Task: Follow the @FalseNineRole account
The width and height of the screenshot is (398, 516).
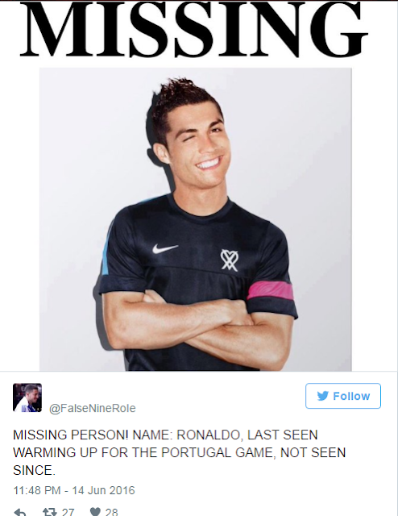Action: [343, 396]
